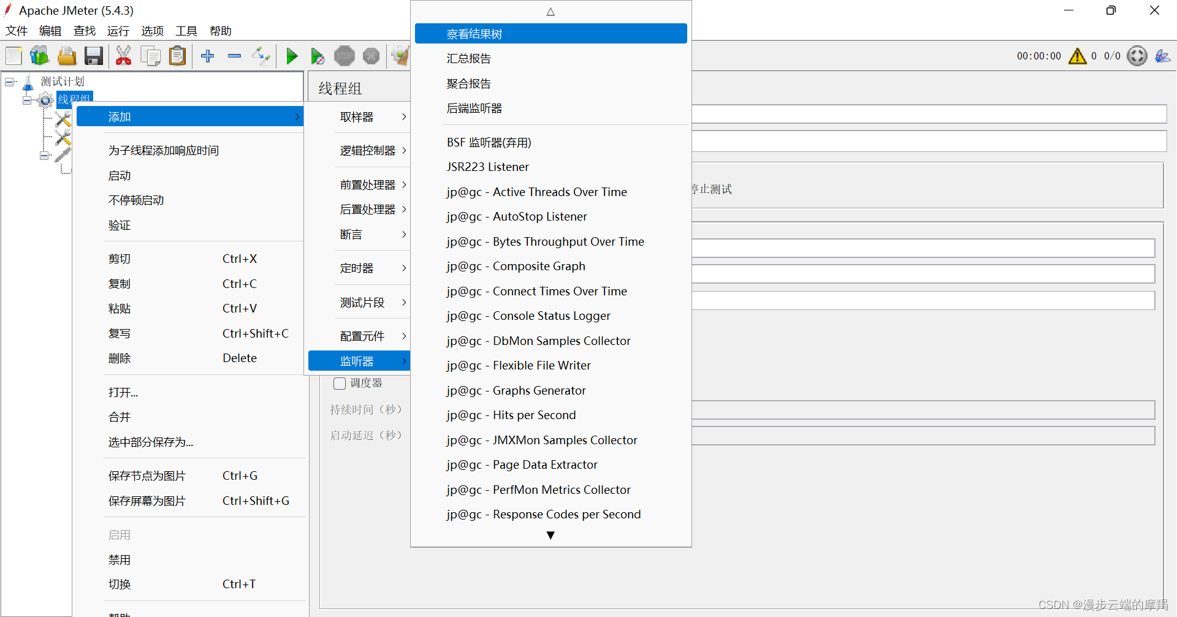Open the 文件 menu
The height and width of the screenshot is (617, 1177).
(17, 31)
